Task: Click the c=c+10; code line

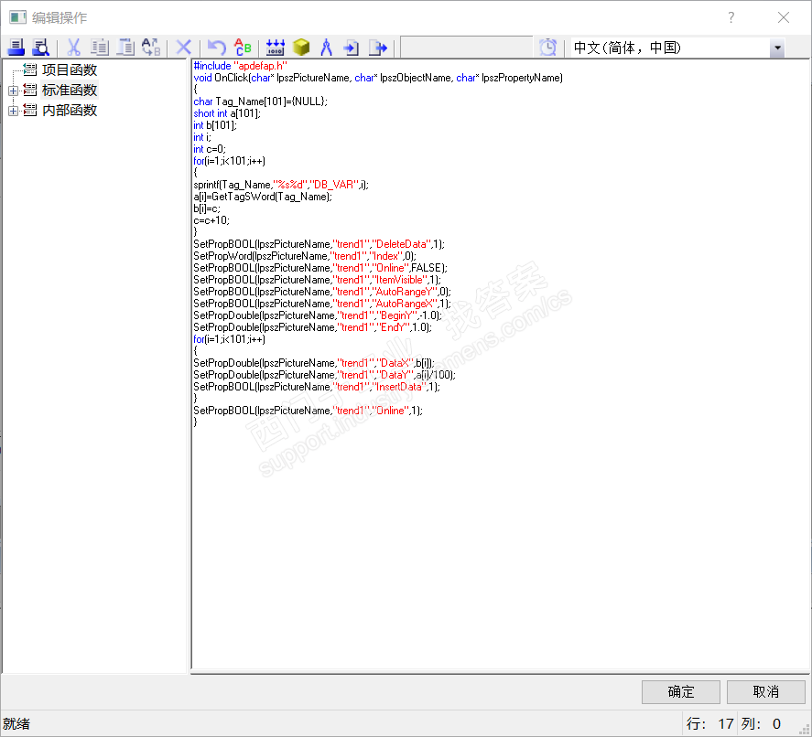Action: click(x=211, y=220)
